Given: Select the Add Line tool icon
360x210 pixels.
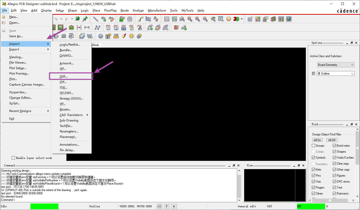Looking at the screenshot, I should click(96, 19).
